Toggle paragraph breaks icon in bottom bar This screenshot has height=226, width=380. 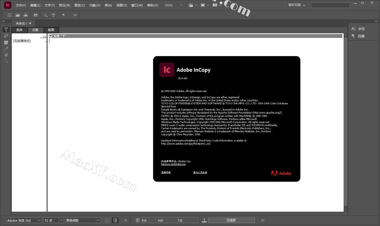pos(115,220)
